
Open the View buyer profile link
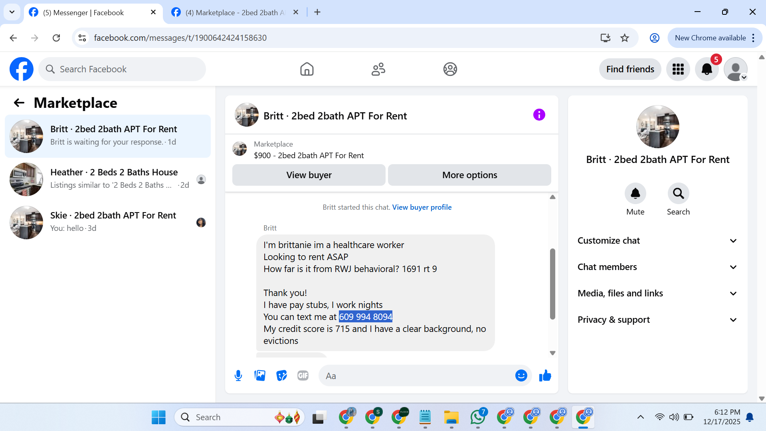422,207
